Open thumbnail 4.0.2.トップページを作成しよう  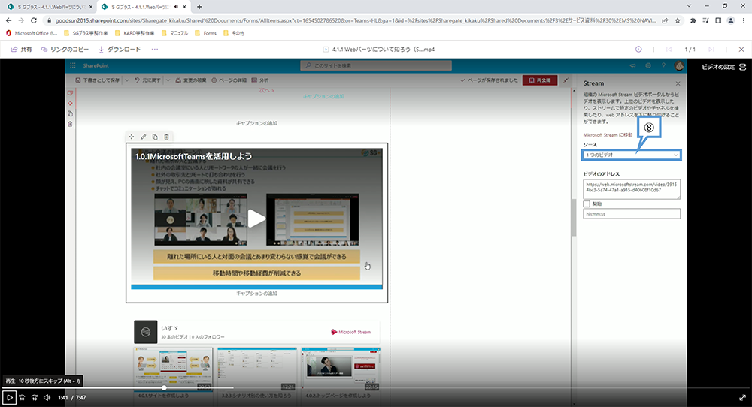coord(341,369)
